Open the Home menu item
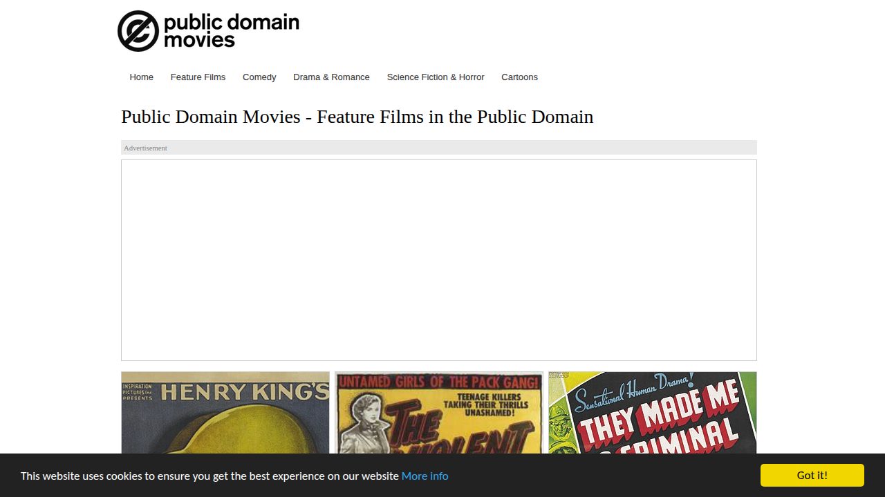885x497 pixels. [x=141, y=77]
